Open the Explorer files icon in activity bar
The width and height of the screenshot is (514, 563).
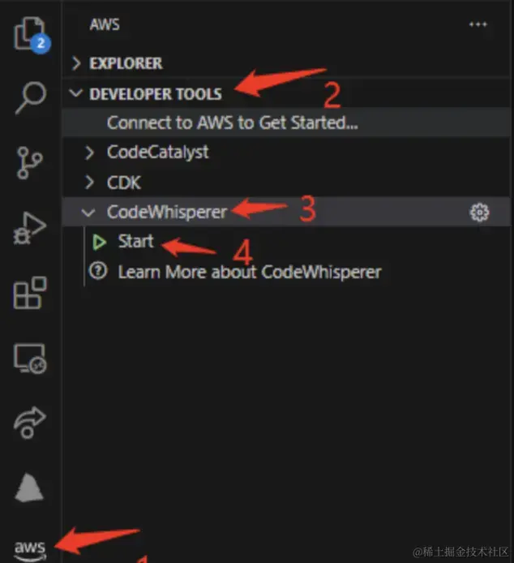pos(31,35)
